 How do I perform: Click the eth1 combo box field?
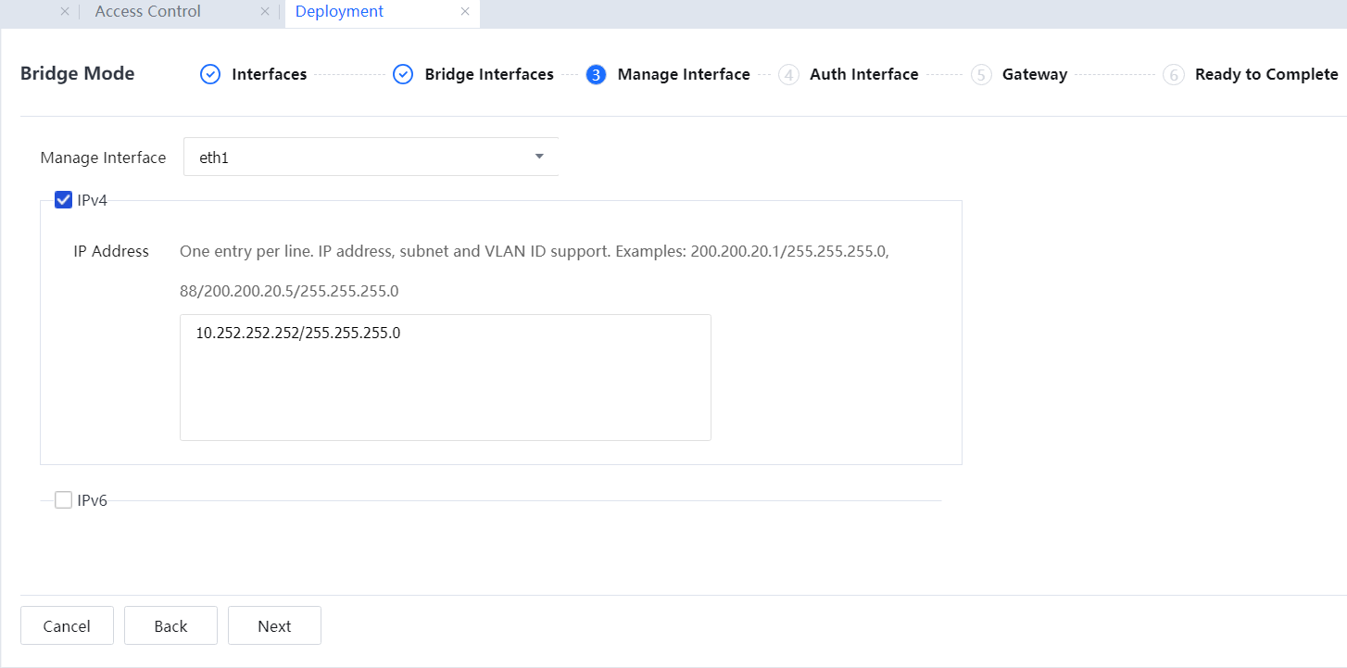pyautogui.click(x=361, y=158)
